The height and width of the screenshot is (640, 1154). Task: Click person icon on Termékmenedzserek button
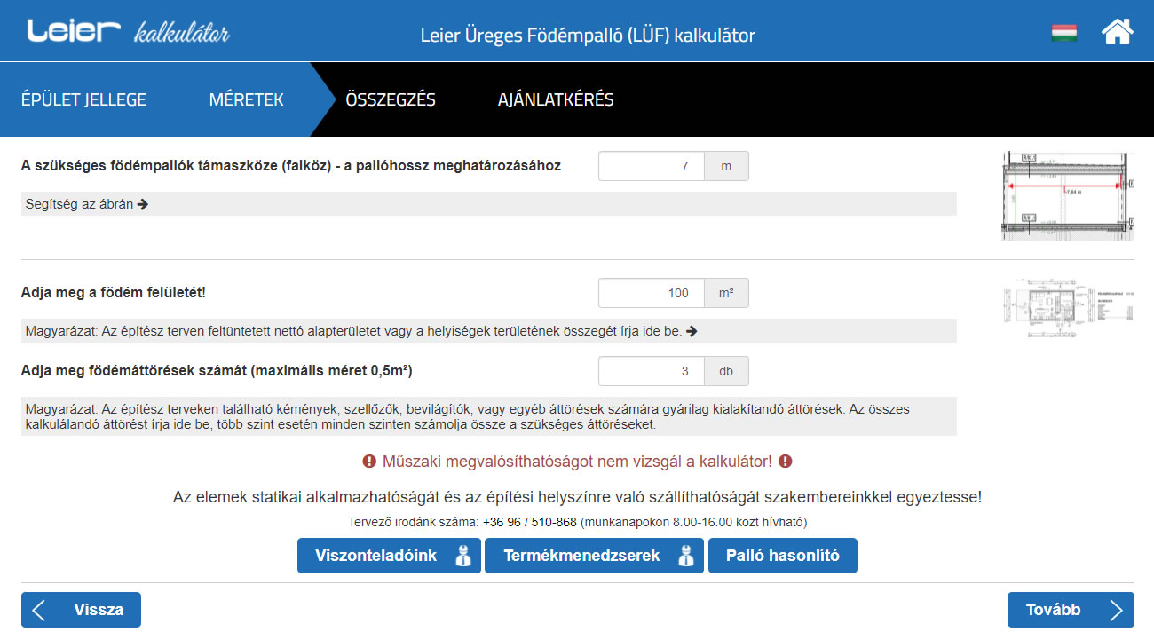[684, 557]
